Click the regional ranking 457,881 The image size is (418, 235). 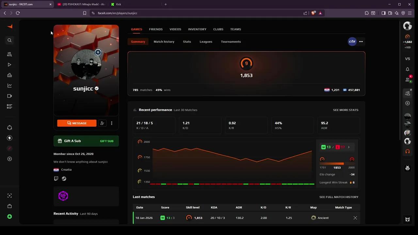[351, 90]
